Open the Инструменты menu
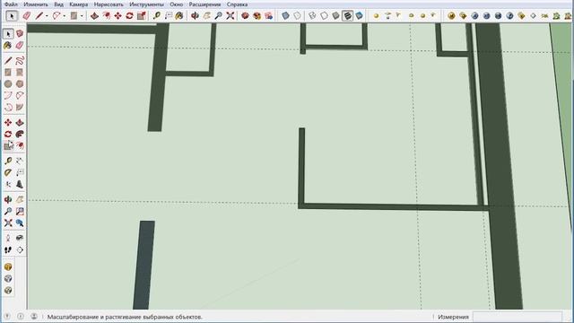This screenshot has height=323, width=574. (x=147, y=4)
